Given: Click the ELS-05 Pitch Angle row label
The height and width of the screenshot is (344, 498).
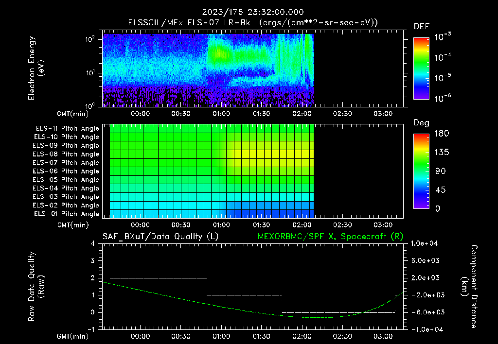Looking at the screenshot, I should tap(66, 180).
